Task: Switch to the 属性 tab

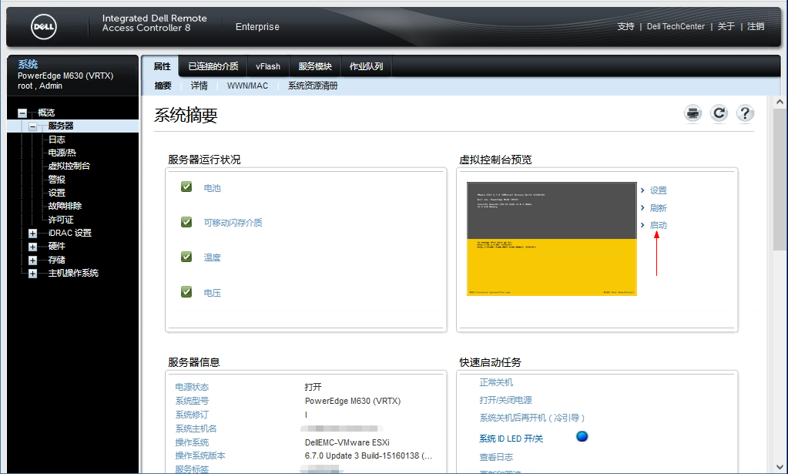Action: click(163, 66)
